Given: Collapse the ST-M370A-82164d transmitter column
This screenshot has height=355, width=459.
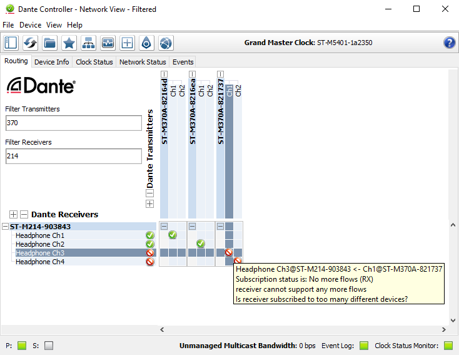Looking at the screenshot, I should pos(164,74).
